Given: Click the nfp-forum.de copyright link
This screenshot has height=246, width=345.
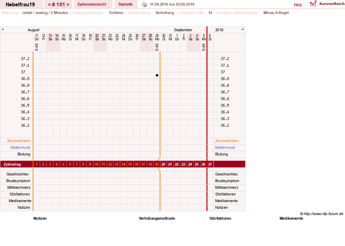Looking at the screenshot, I should 321,214.
